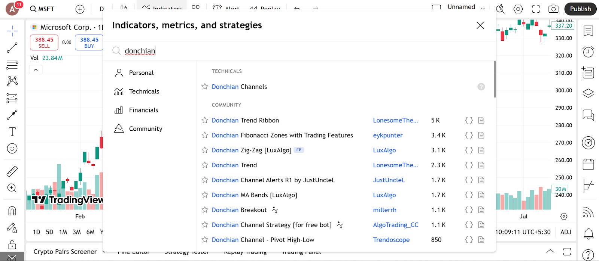Open user profile avatar menu
This screenshot has width=599, height=261.
pos(12,9)
